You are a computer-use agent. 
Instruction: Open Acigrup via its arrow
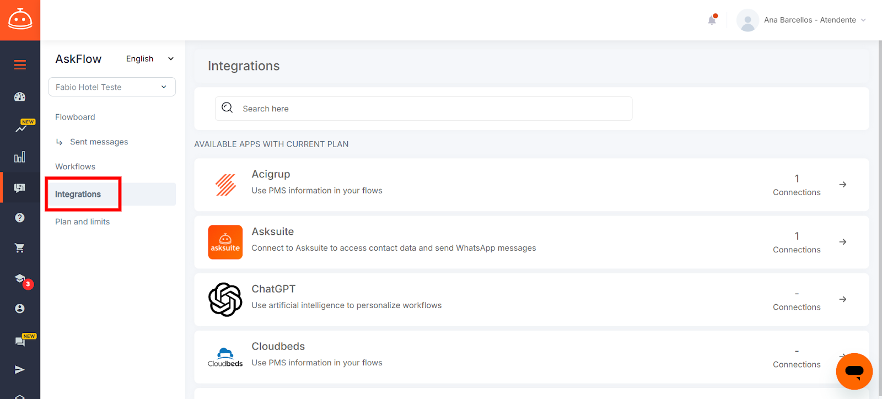pos(843,185)
